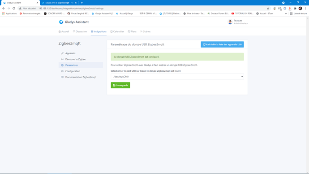This screenshot has width=309, height=174.
Task: Open the Pince d'angle à 90° bookmark
Action: coord(78,13)
